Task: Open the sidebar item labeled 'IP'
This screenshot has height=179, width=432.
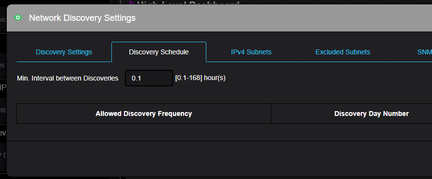Action: [x=3, y=88]
